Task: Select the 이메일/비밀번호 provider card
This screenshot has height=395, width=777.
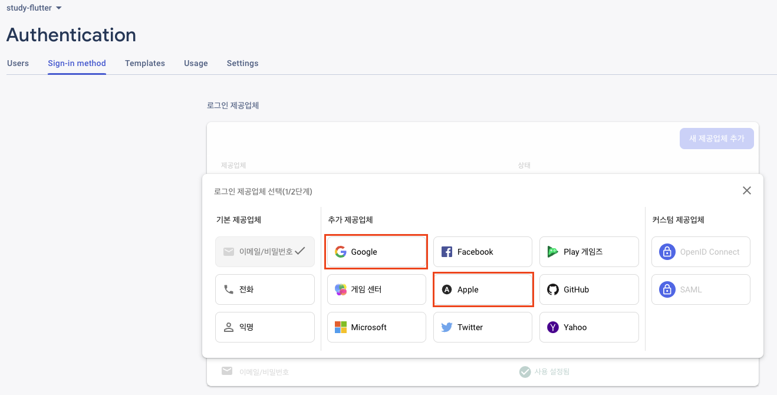Action: coord(265,252)
